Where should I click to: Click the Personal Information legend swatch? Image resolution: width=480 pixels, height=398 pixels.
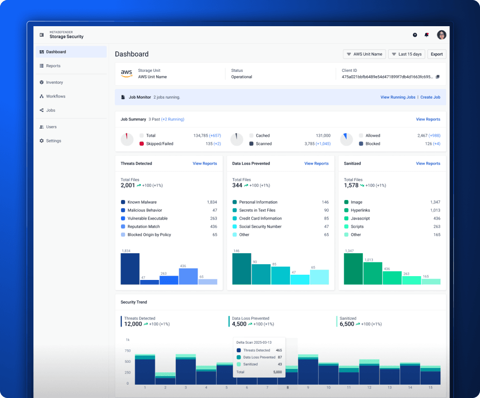point(235,202)
